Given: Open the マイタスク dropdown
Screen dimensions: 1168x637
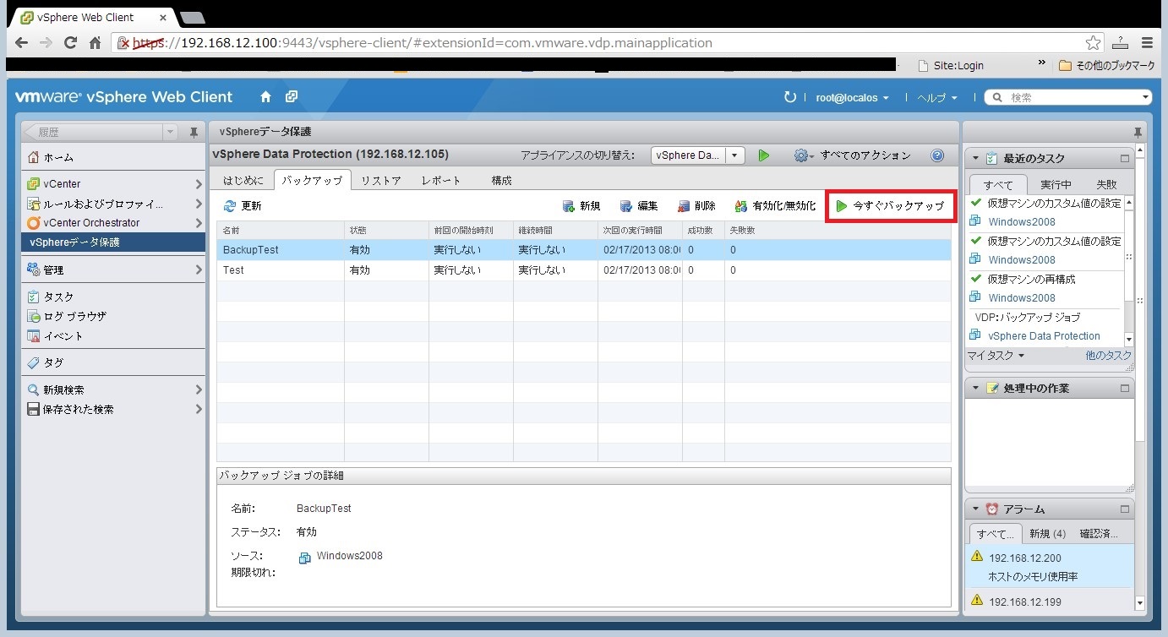Looking at the screenshot, I should (996, 356).
